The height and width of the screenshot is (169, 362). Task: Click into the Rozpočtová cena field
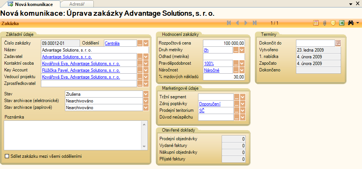tap(224, 43)
